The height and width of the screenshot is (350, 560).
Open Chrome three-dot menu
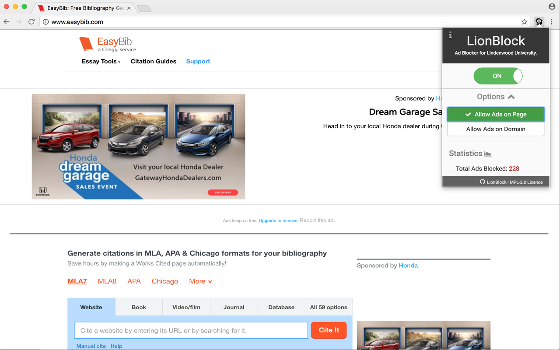pyautogui.click(x=551, y=22)
